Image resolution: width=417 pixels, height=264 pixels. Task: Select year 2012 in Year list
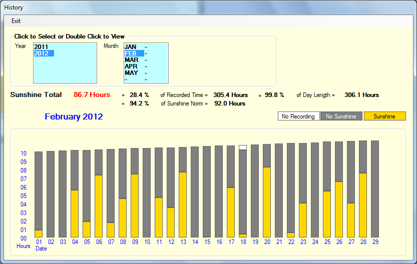[41, 53]
